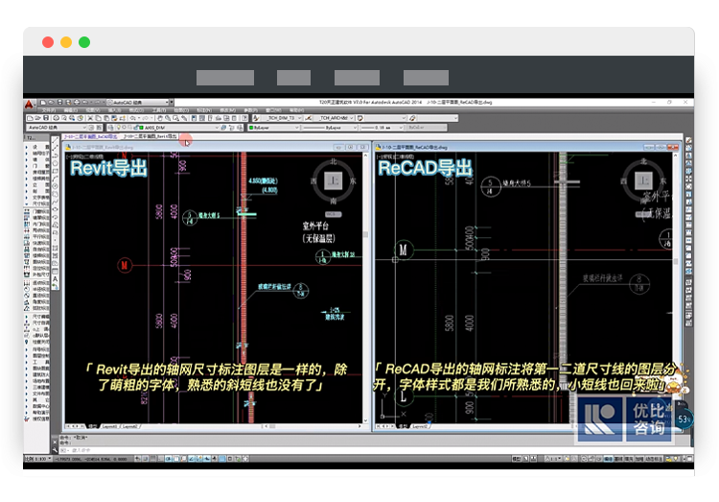Click the Layer Previous icon after layer dropdown

click(232, 128)
